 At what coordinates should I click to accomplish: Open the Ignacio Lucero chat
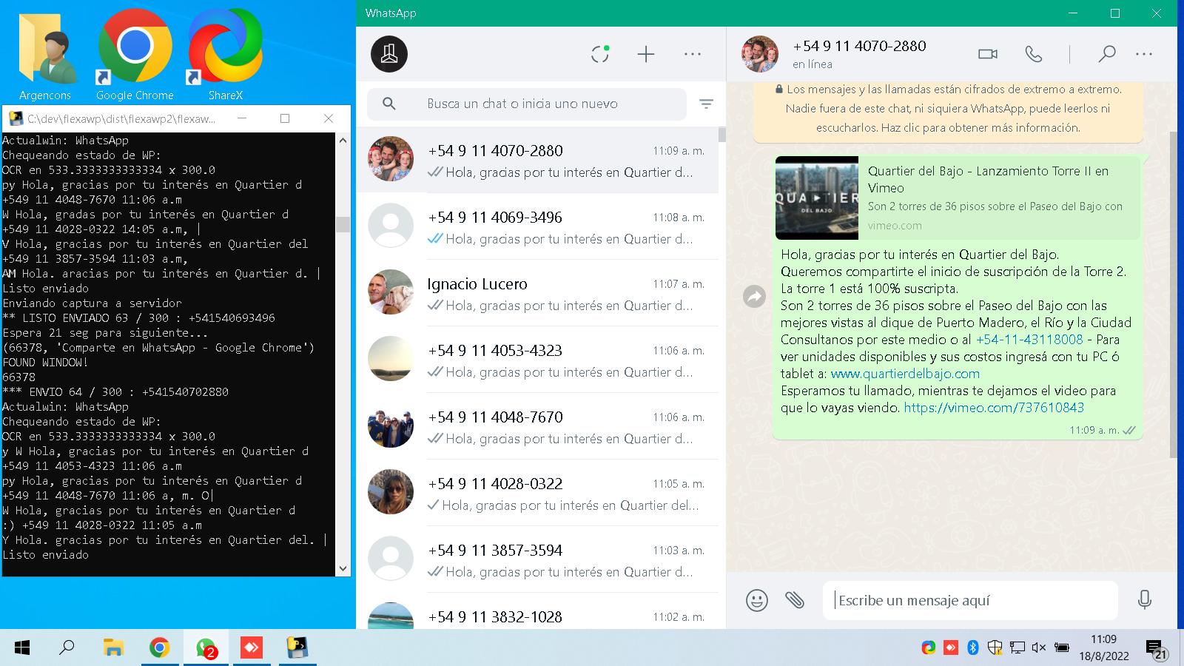[537, 293]
